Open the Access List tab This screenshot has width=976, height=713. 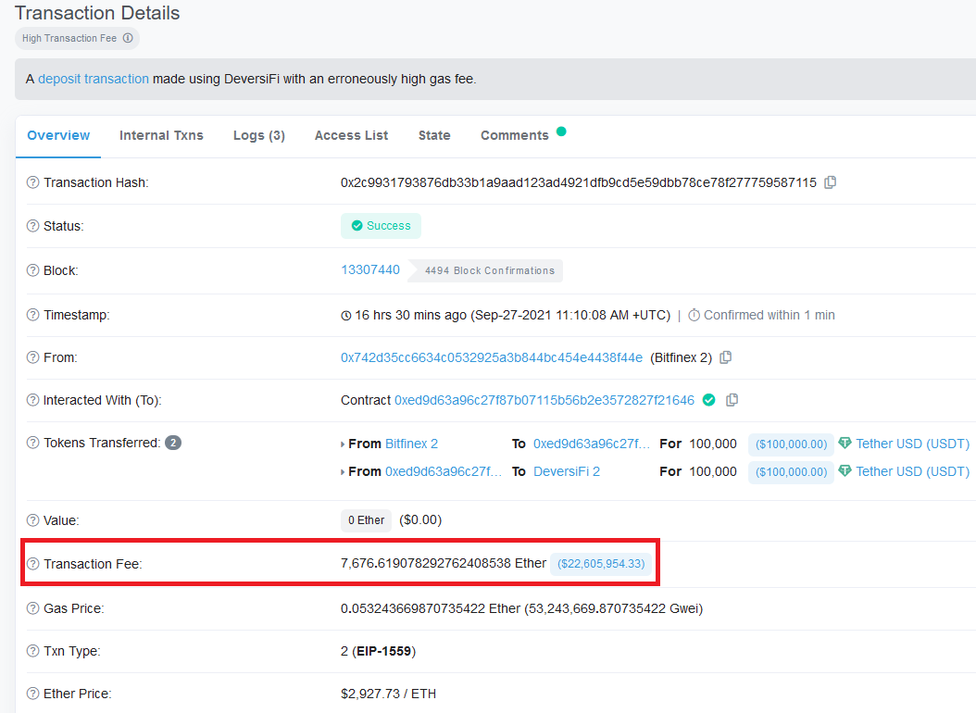[351, 135]
